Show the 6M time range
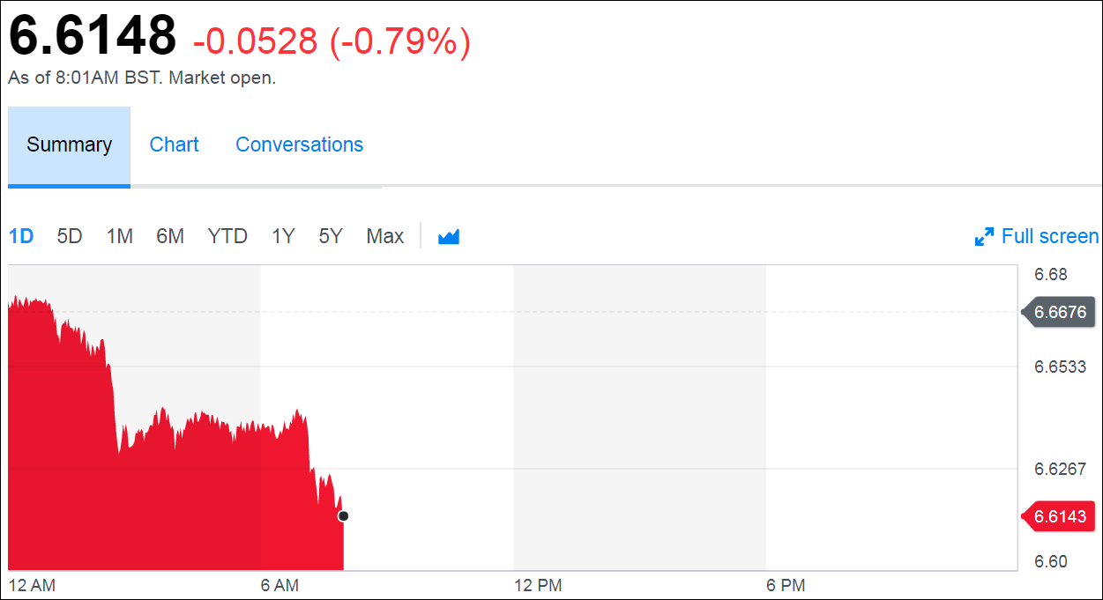Image resolution: width=1103 pixels, height=600 pixels. coord(170,236)
